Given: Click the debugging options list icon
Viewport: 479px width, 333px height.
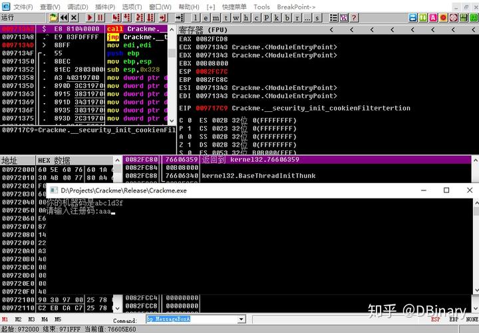Looking at the screenshot, I should 333,18.
